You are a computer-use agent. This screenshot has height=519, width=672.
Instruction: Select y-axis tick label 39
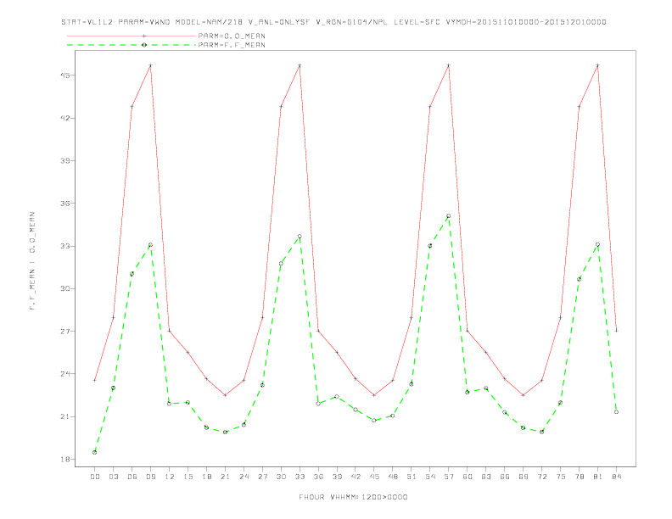click(65, 160)
